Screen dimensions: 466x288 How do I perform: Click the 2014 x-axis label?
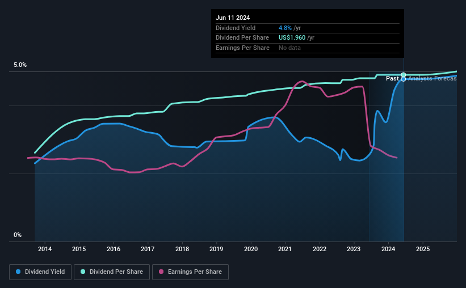(45, 249)
